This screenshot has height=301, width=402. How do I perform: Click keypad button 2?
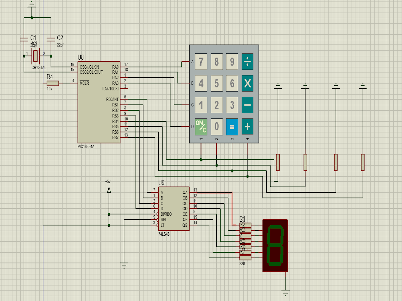coord(217,105)
